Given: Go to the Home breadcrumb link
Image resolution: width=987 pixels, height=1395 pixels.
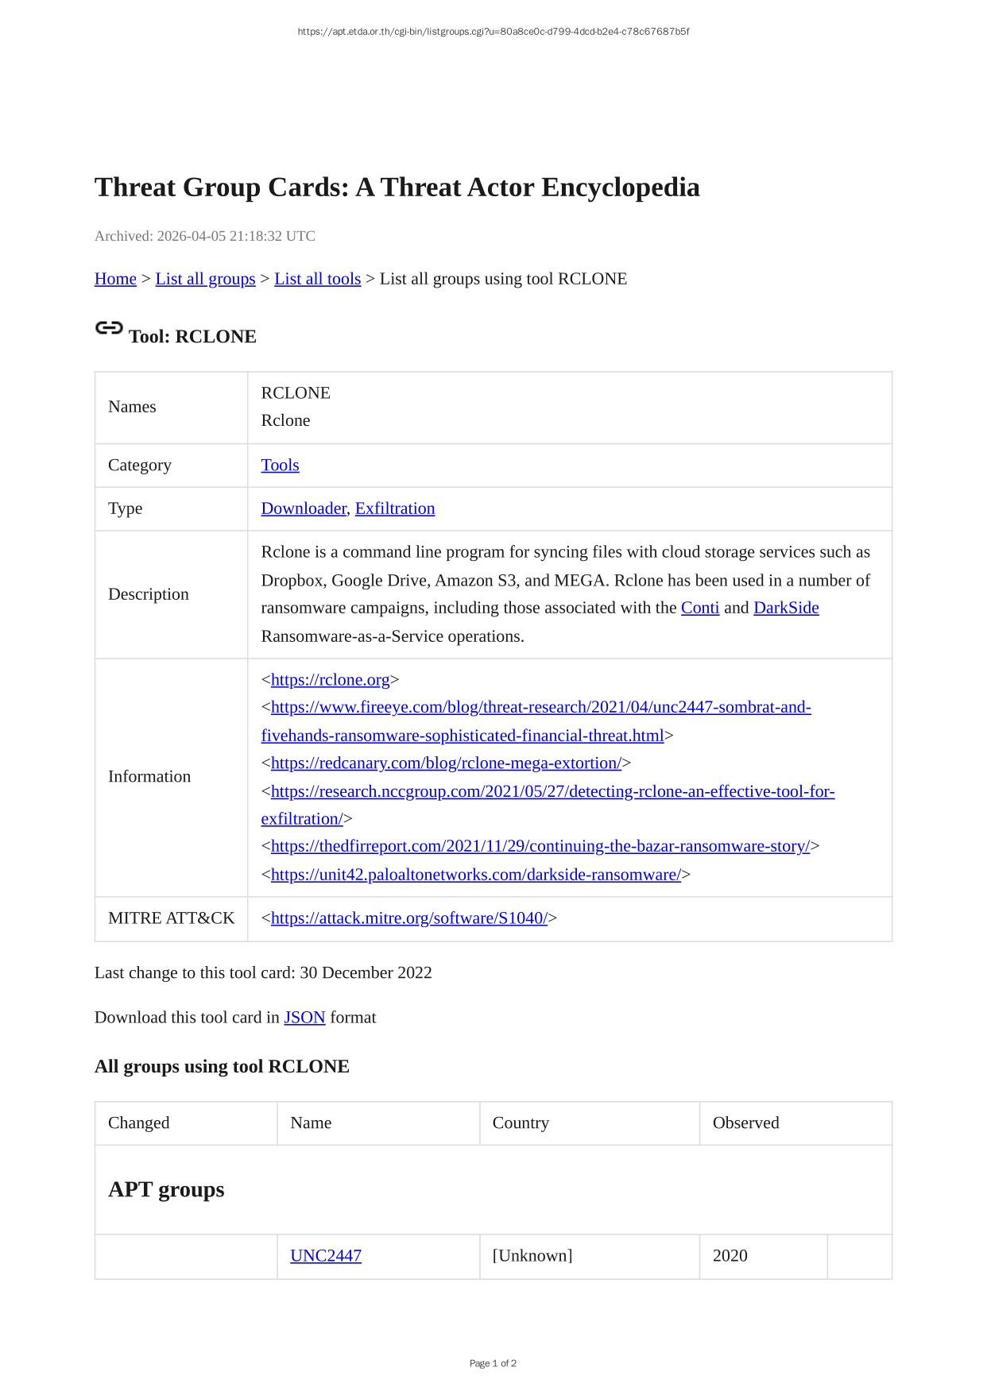Looking at the screenshot, I should point(115,279).
